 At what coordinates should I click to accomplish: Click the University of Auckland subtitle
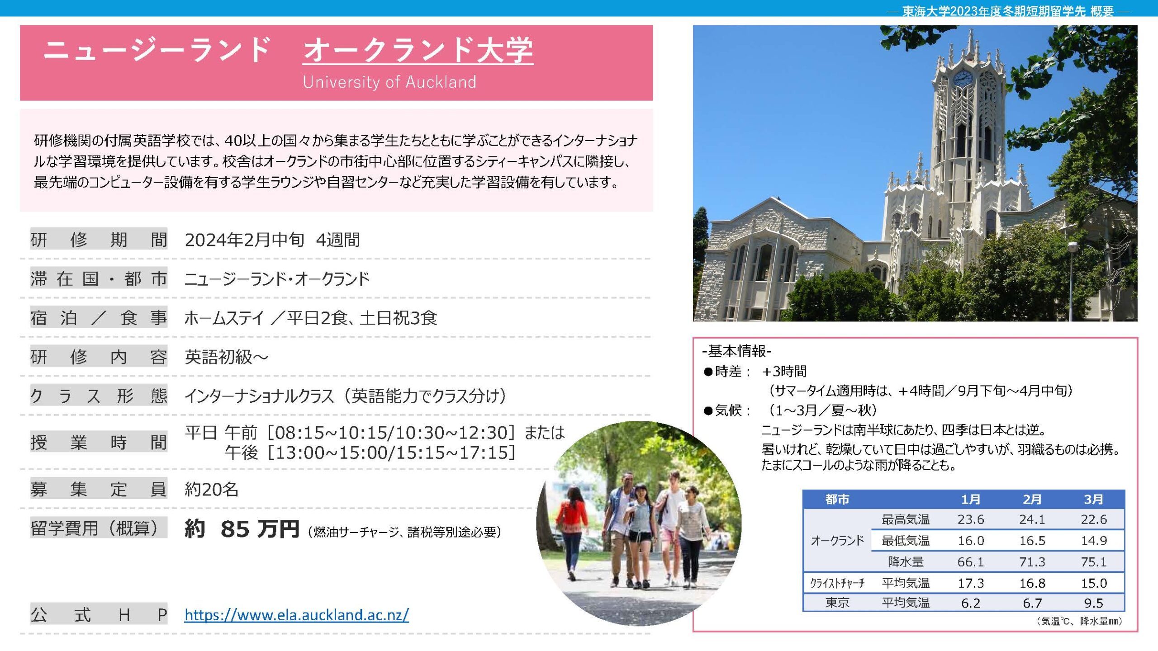(x=389, y=82)
